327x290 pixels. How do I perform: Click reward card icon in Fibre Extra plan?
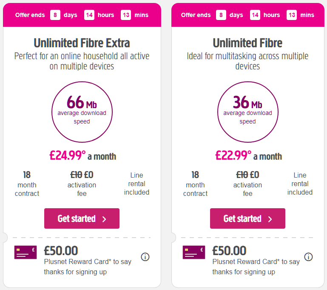click(x=26, y=252)
